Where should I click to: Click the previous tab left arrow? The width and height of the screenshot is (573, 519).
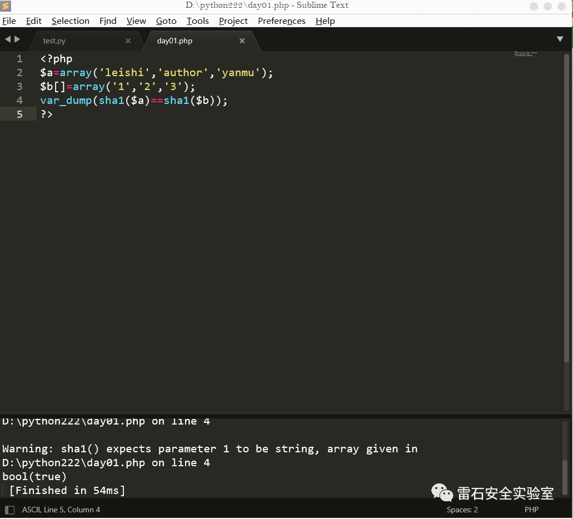point(8,39)
